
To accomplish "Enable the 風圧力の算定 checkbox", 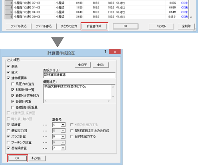I will point(13,84).
